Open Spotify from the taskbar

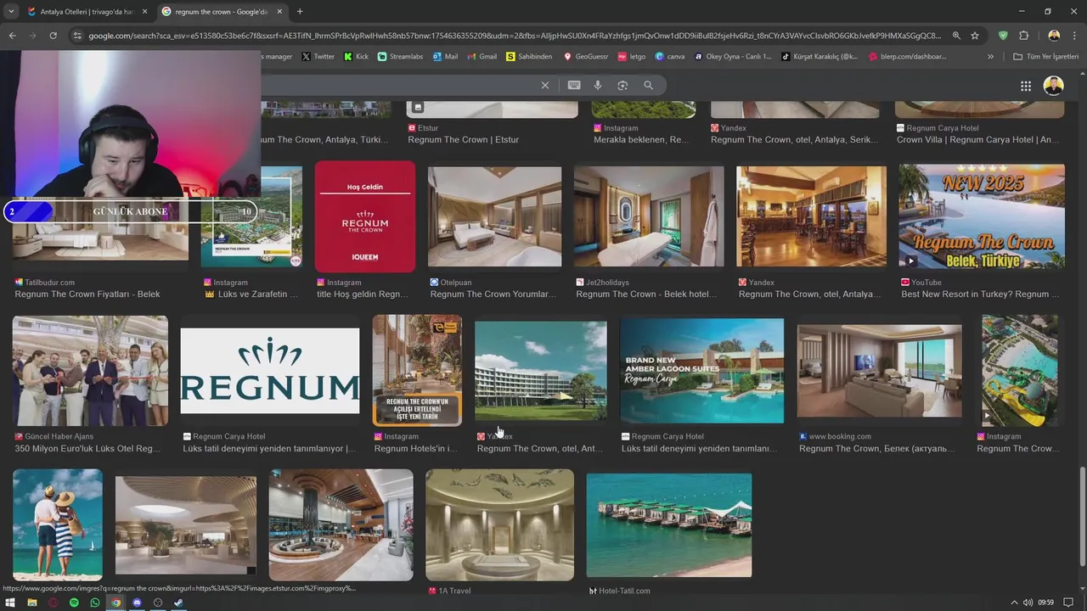click(x=74, y=603)
